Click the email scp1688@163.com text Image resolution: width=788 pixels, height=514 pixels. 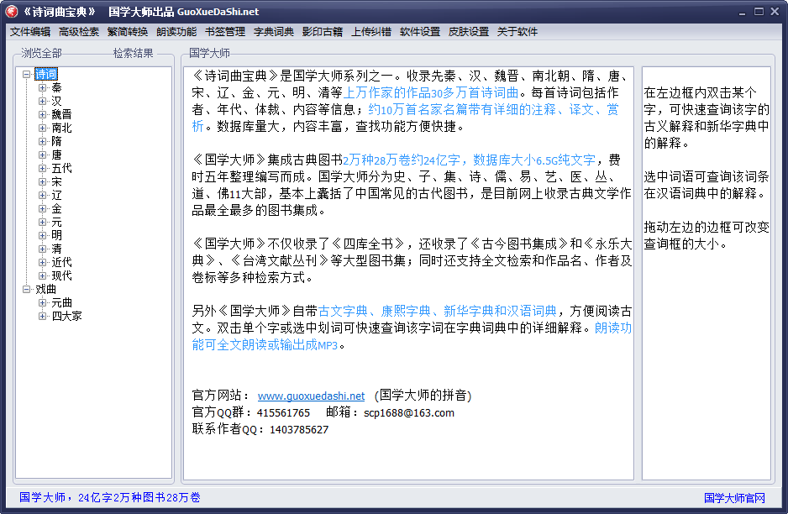[409, 413]
